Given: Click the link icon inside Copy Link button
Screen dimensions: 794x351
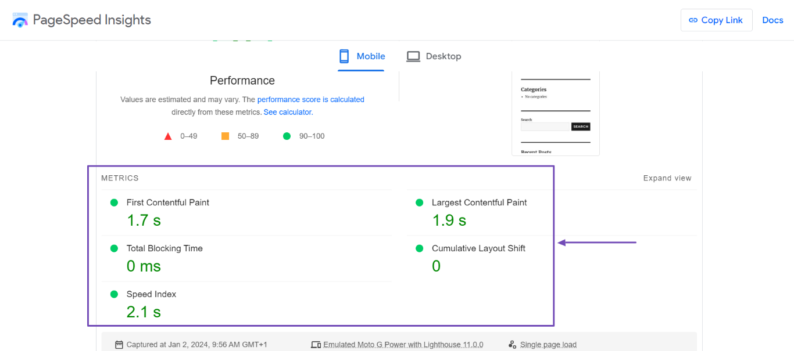Looking at the screenshot, I should (693, 20).
